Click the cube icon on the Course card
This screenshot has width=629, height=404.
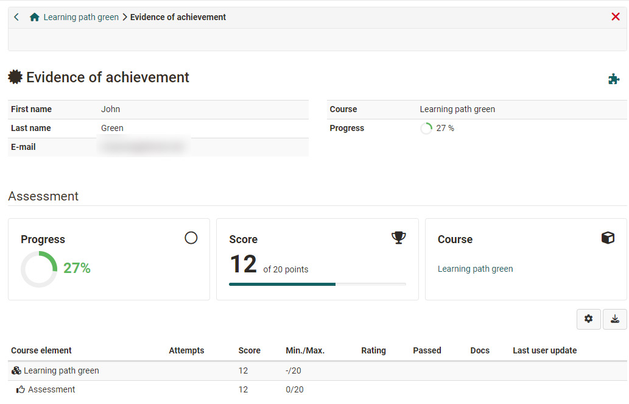point(607,238)
